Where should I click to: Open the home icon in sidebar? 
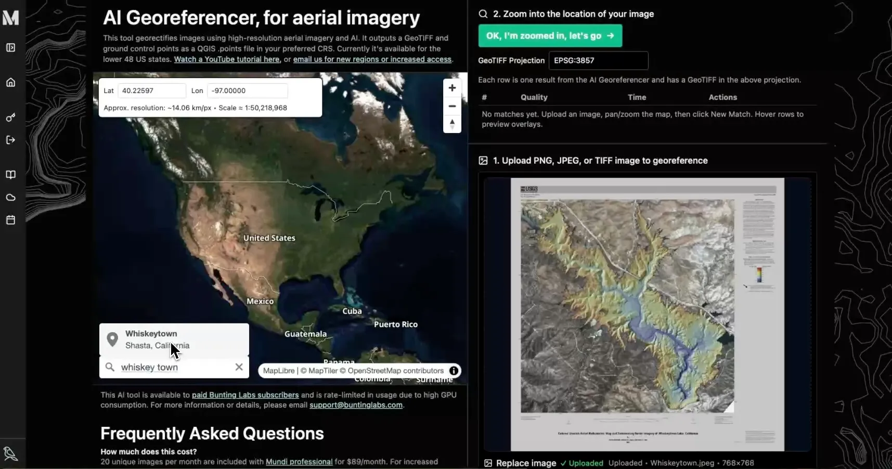[x=10, y=83]
